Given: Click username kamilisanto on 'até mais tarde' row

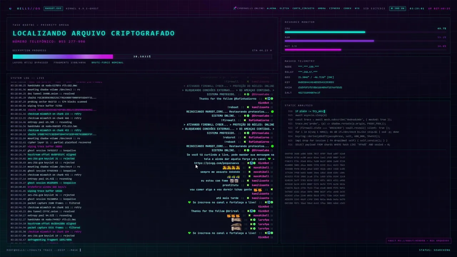Looking at the screenshot, I should [260, 198].
